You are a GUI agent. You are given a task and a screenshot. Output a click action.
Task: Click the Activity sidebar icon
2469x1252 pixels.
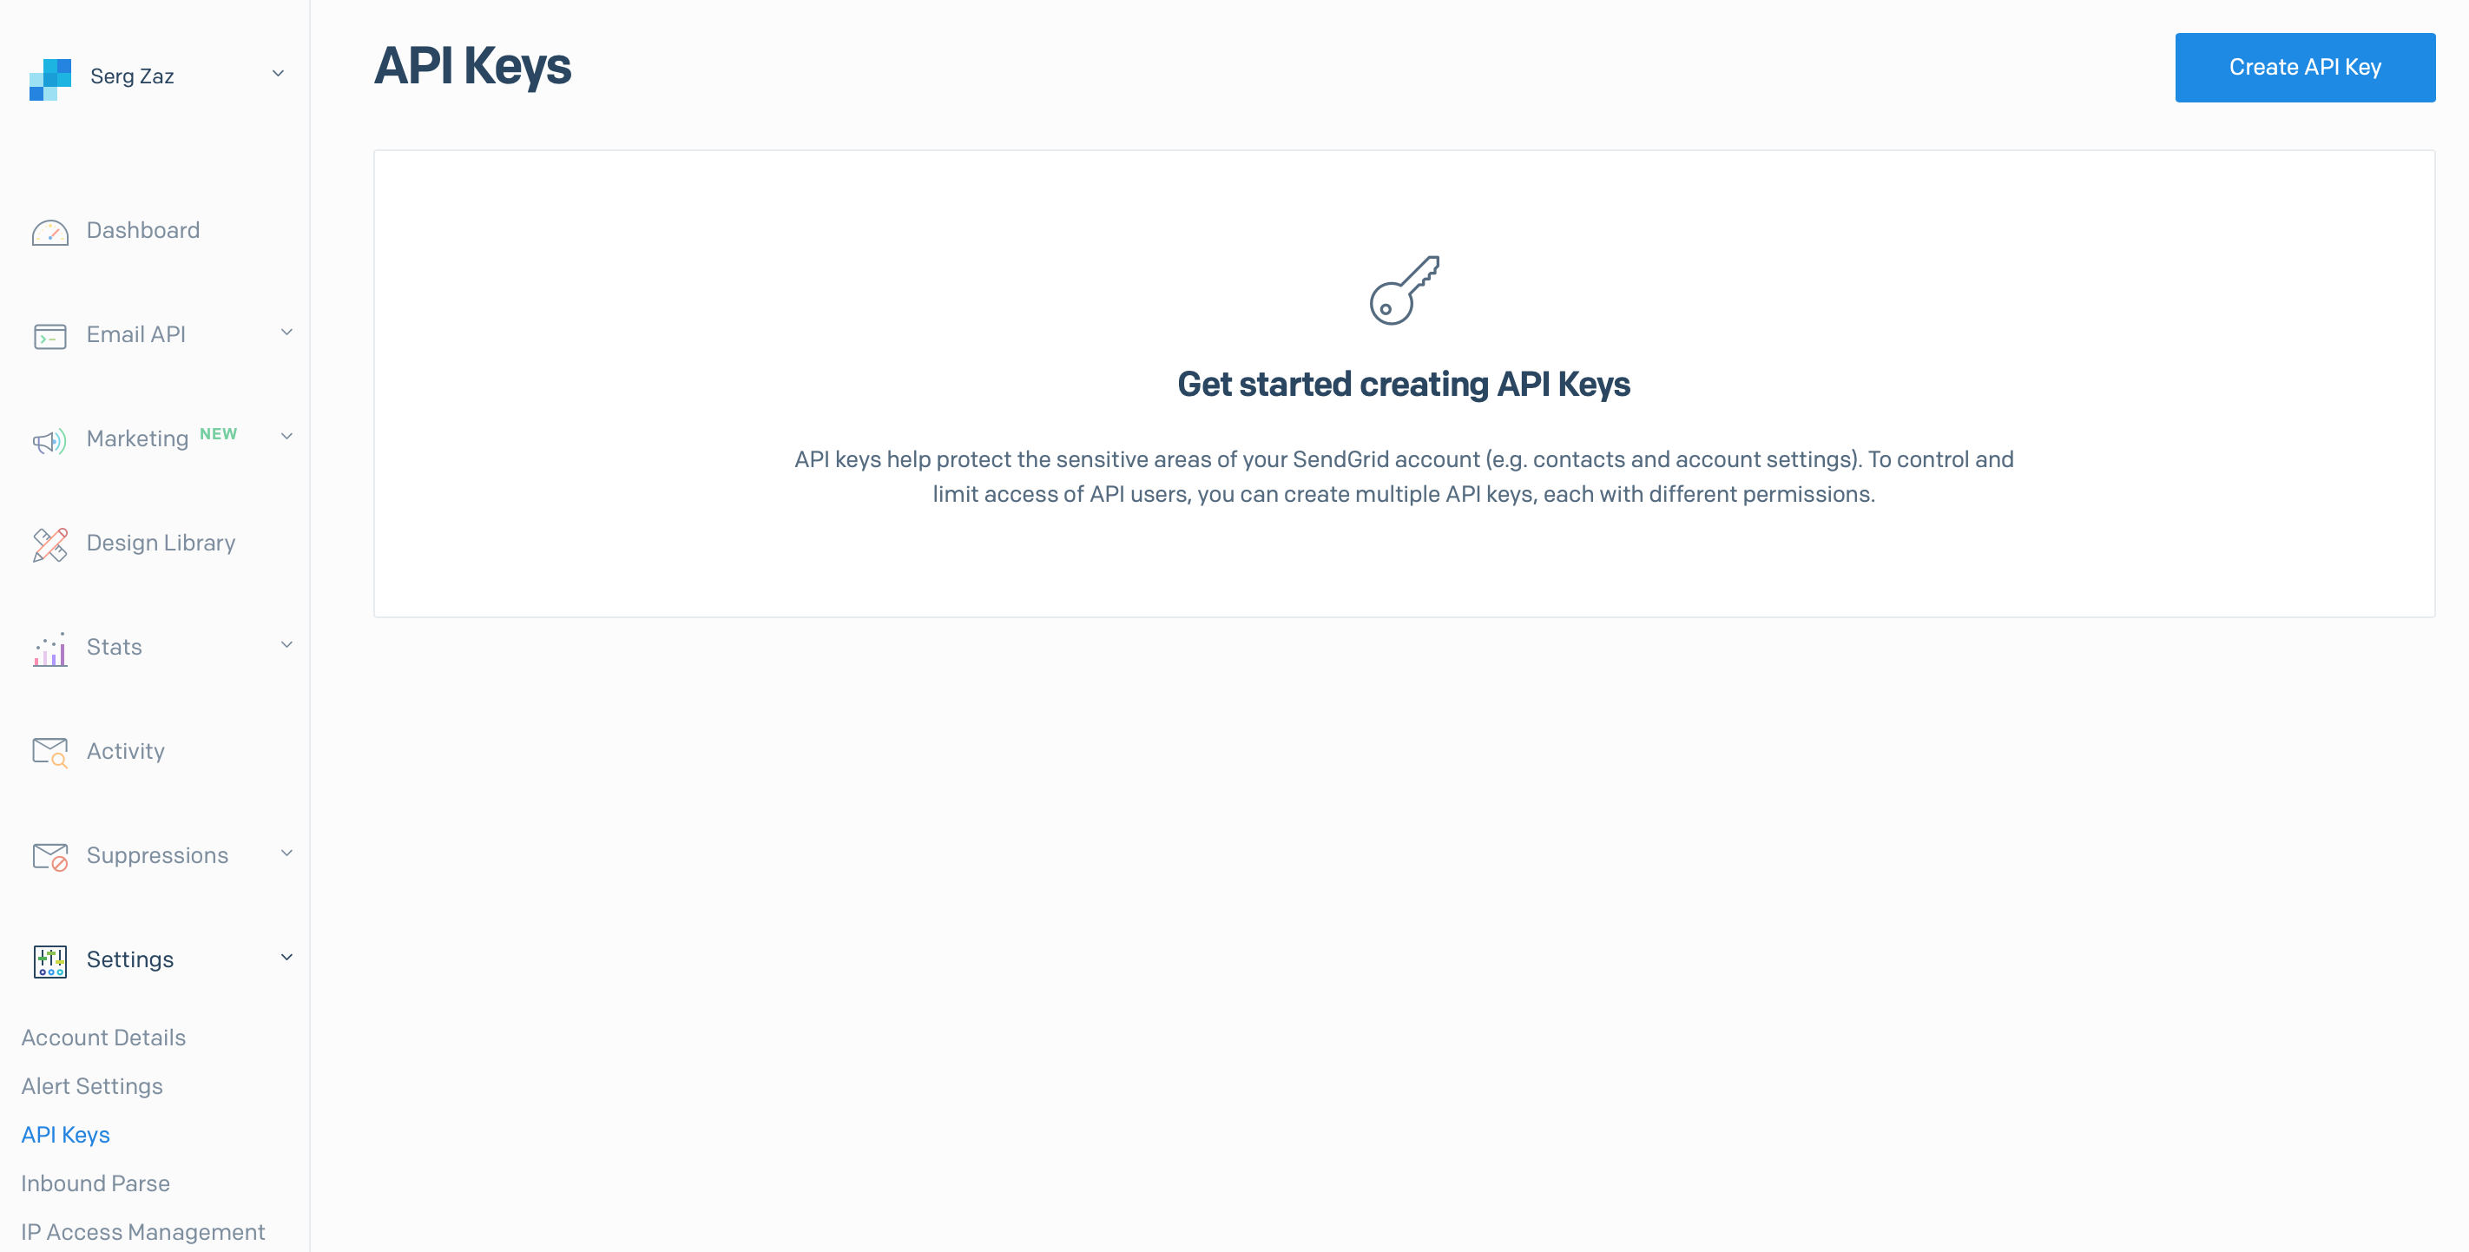tap(49, 750)
